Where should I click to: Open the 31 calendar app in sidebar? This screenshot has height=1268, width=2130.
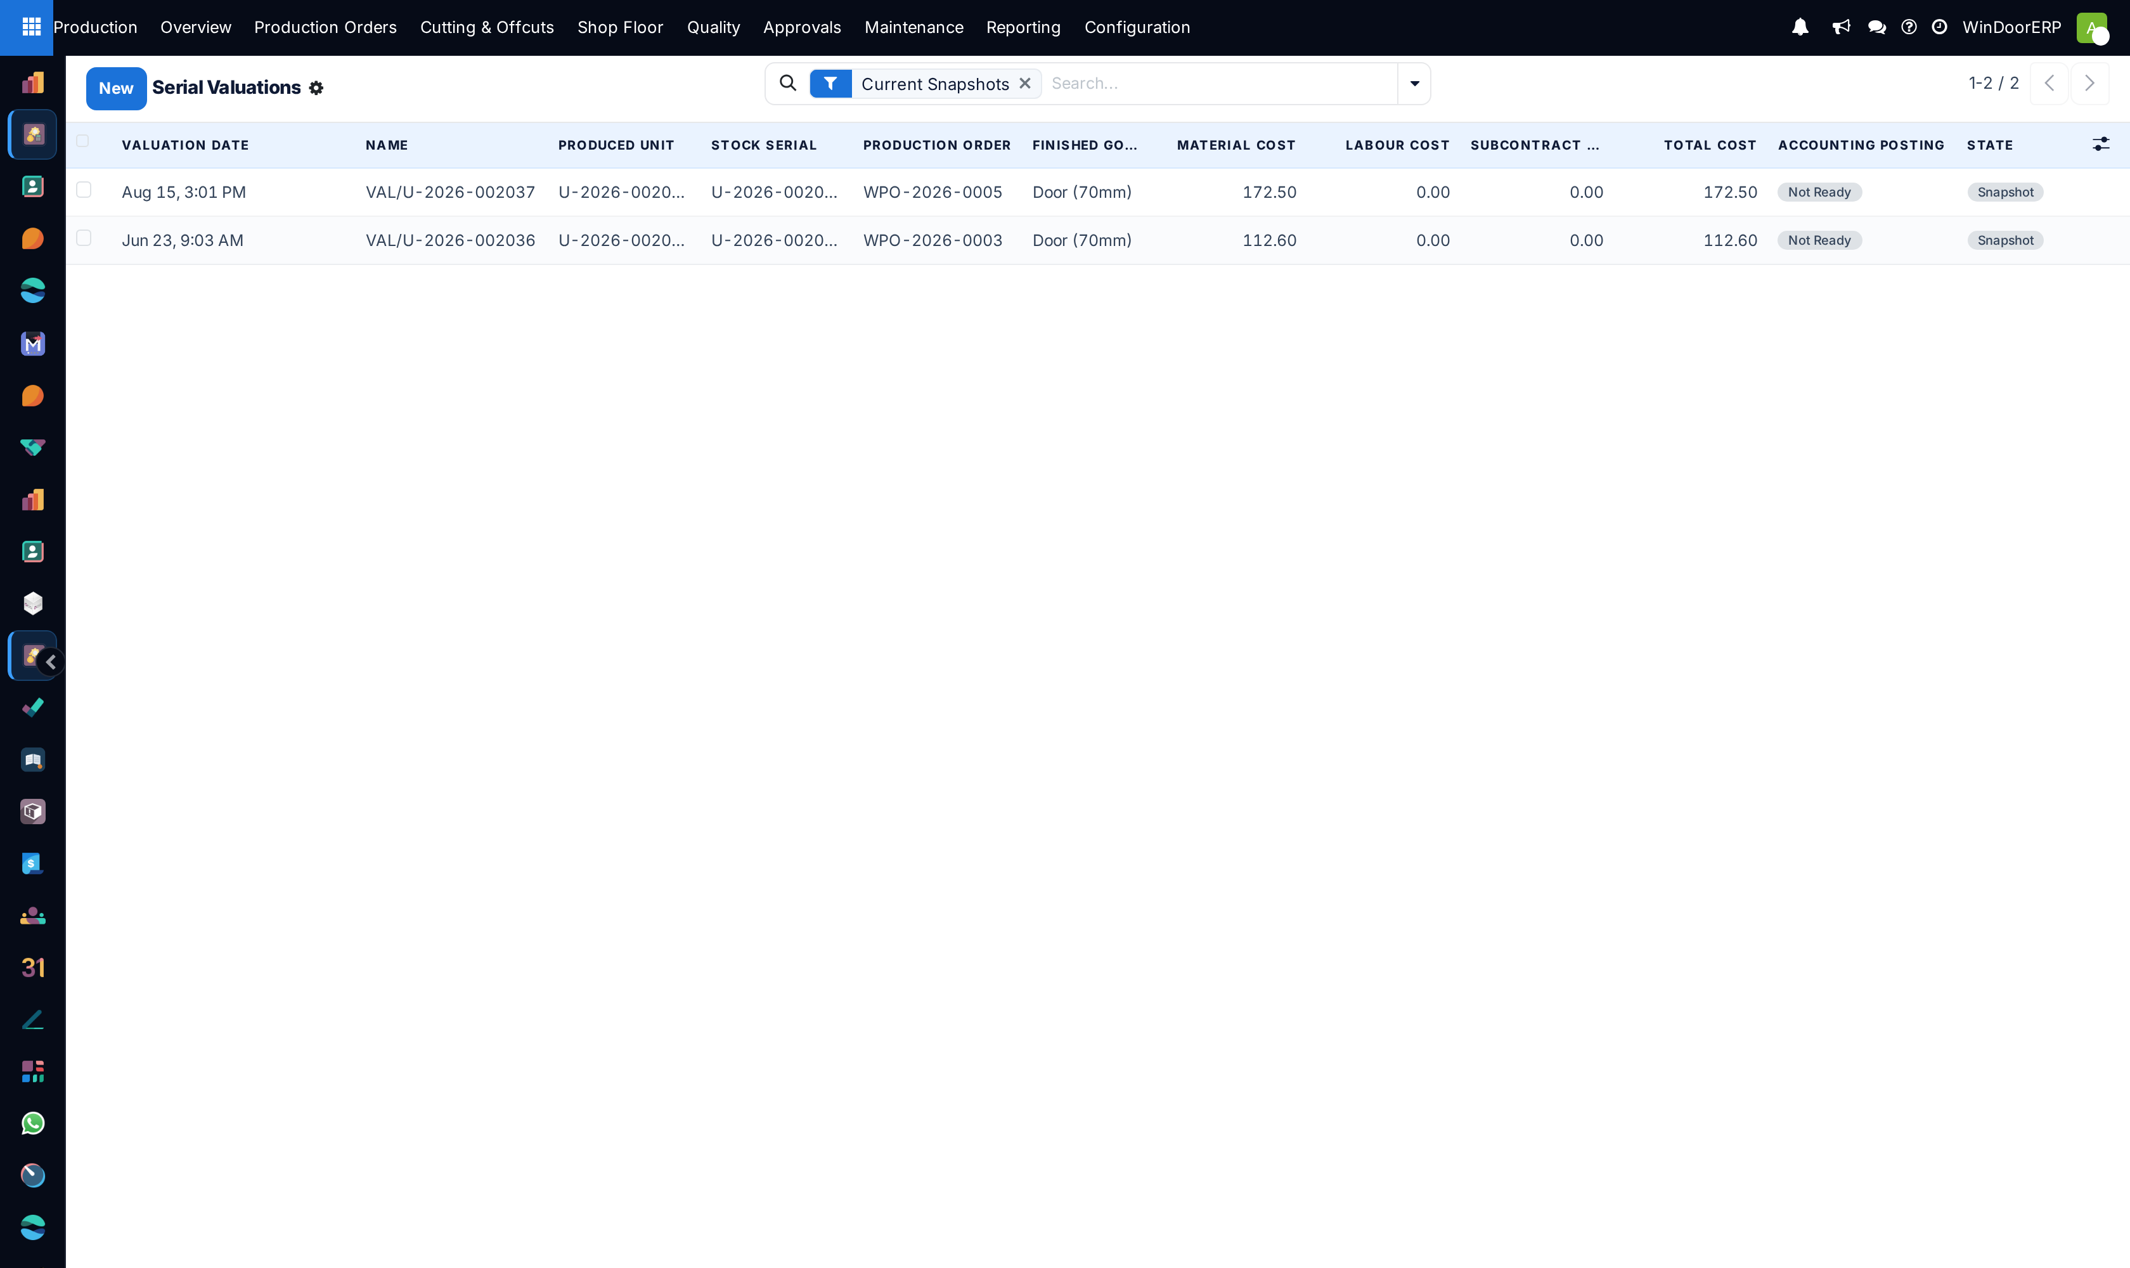point(32,967)
